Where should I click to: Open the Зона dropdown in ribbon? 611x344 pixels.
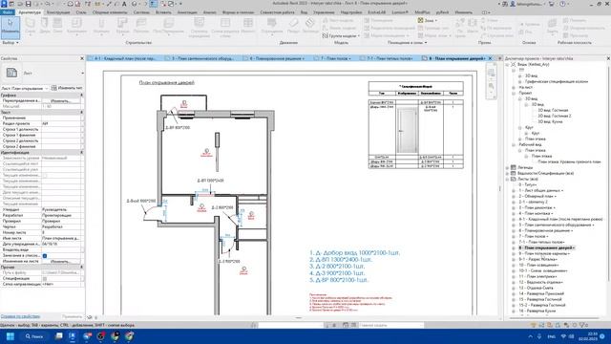[427, 20]
